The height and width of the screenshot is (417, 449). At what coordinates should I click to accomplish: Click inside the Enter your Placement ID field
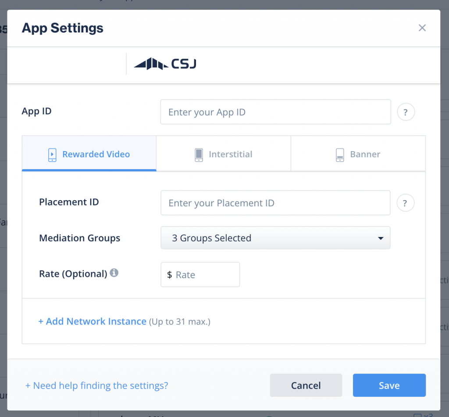pos(275,203)
